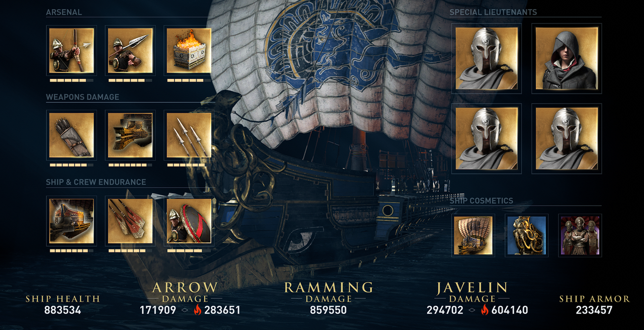Select the javelin thrower Arsenal upgrade
The image size is (644, 330).
click(130, 50)
